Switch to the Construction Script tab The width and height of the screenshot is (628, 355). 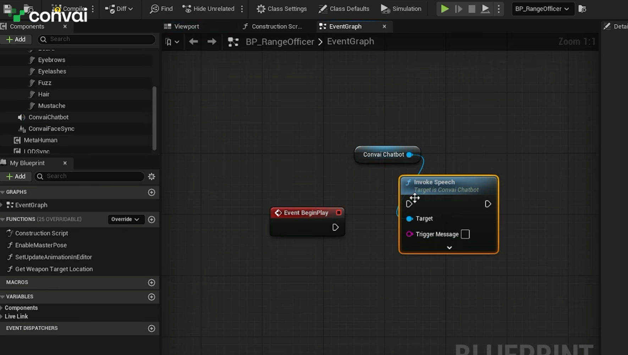pyautogui.click(x=272, y=27)
